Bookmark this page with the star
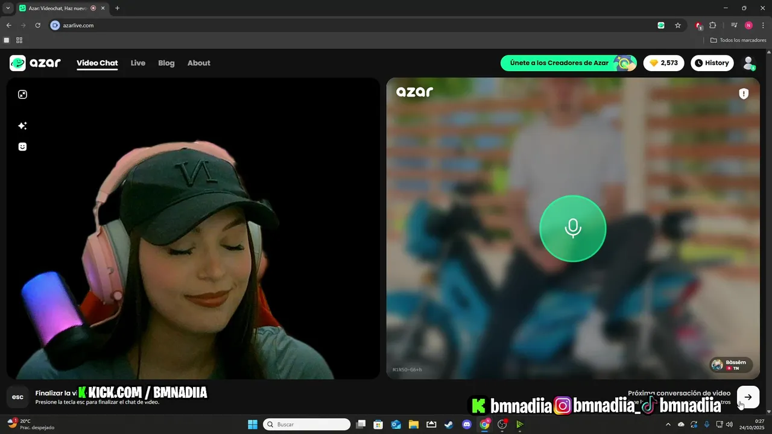 point(678,25)
